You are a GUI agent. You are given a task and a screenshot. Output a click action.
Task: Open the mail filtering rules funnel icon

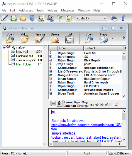click(60, 18)
